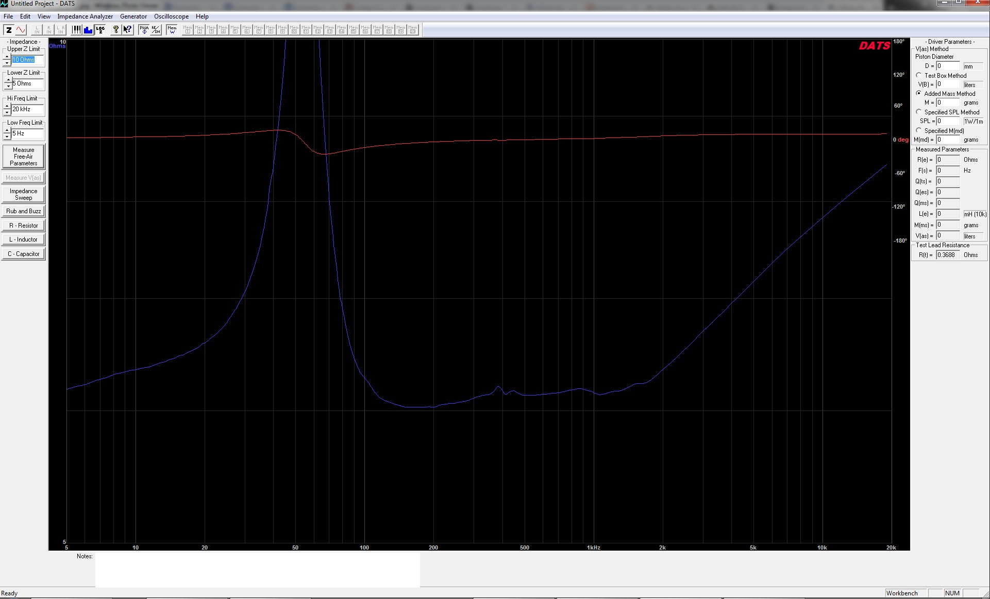Screen dimensions: 990x599
Task: Select the Z impedance analyzer toolbar icon
Action: click(x=9, y=30)
